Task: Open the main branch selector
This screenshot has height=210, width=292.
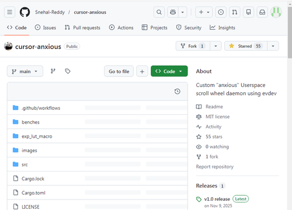Action: (x=25, y=71)
